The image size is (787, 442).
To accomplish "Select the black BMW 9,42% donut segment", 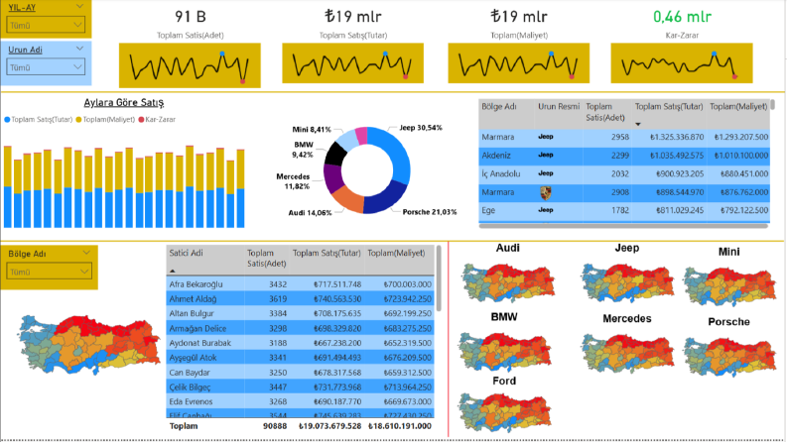I will 334,155.
